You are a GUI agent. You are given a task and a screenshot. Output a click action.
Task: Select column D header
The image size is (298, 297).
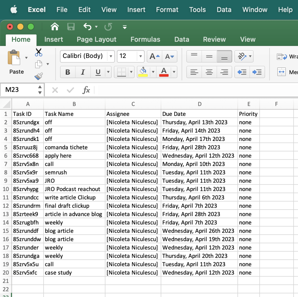pos(199,104)
